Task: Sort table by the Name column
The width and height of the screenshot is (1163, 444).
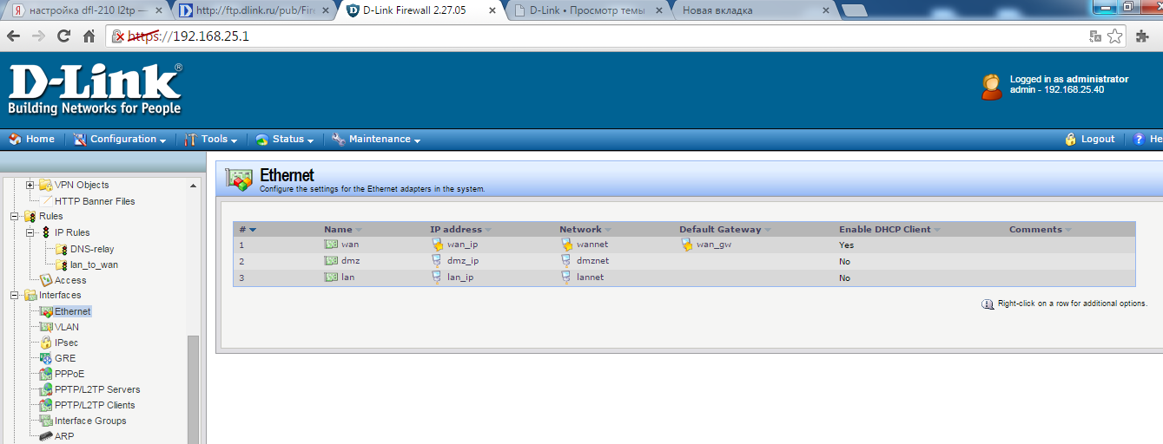Action: coord(343,230)
